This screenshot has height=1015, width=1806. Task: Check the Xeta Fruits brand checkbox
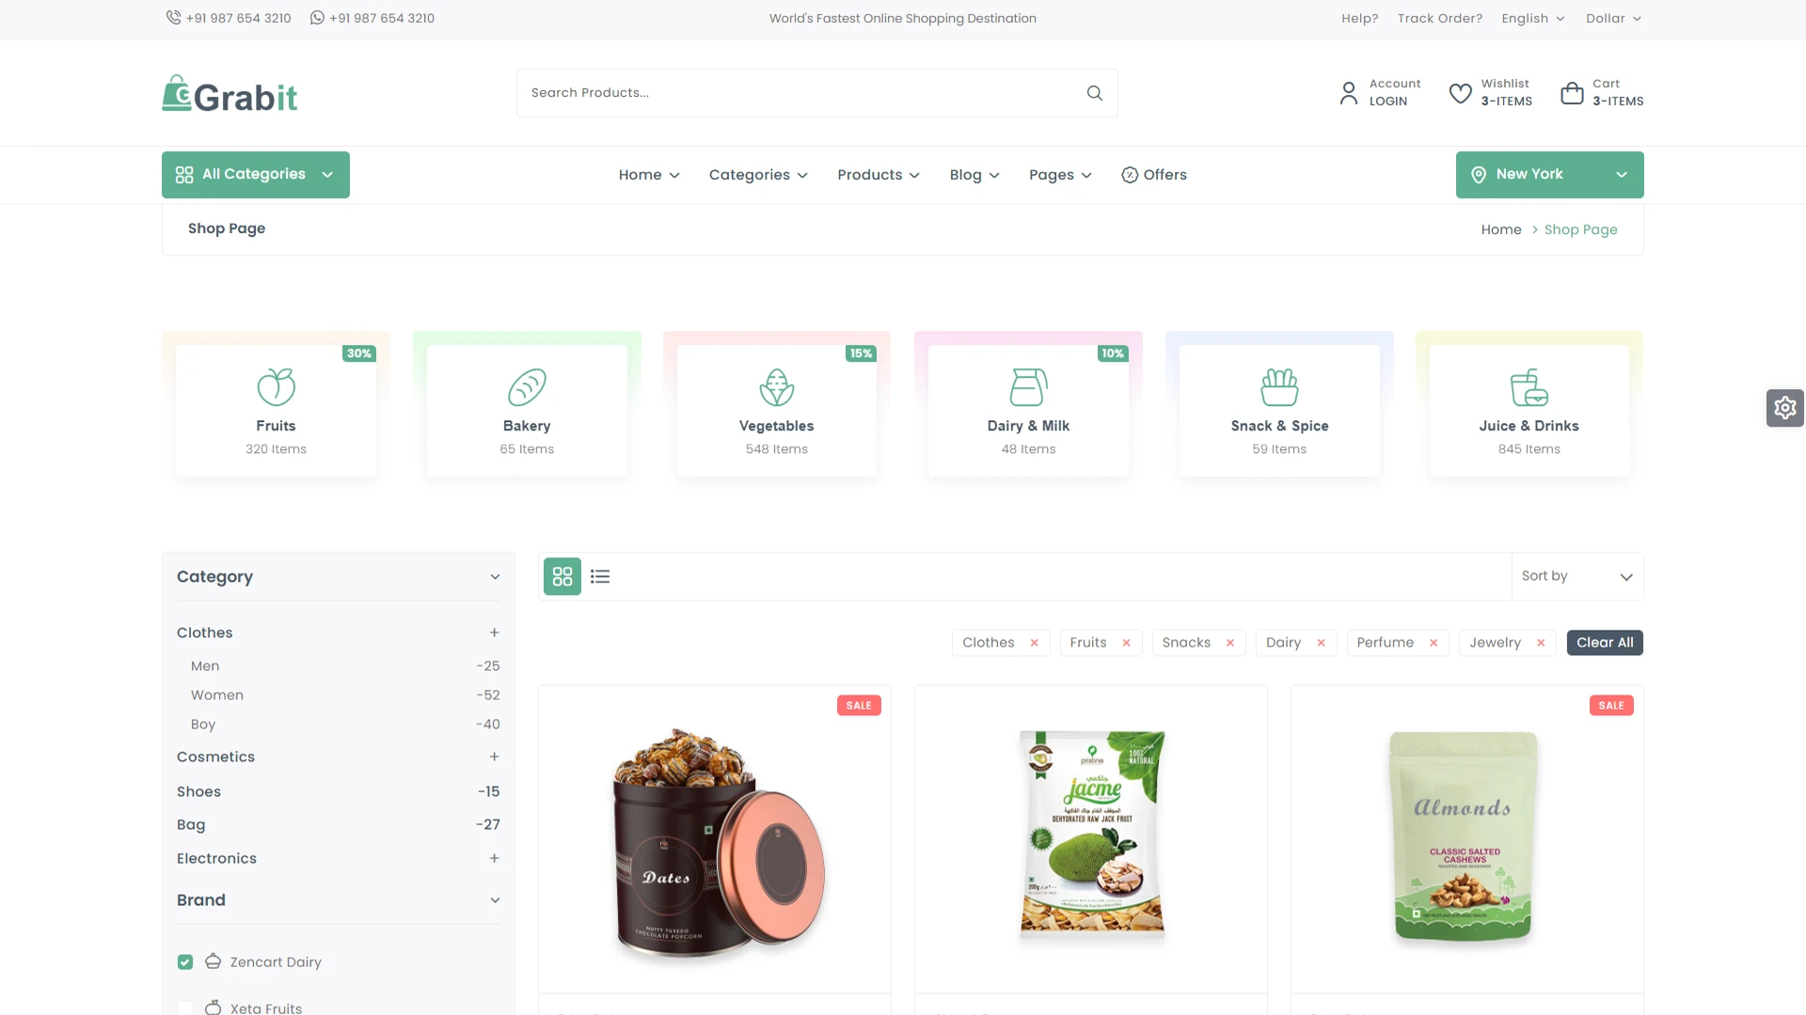[x=185, y=1008]
